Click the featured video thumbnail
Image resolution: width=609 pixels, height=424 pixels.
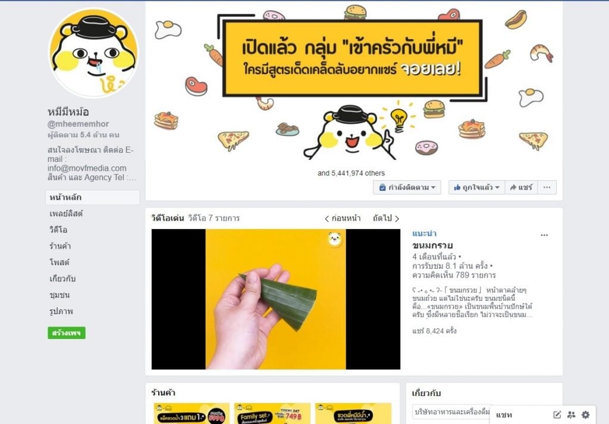click(276, 299)
